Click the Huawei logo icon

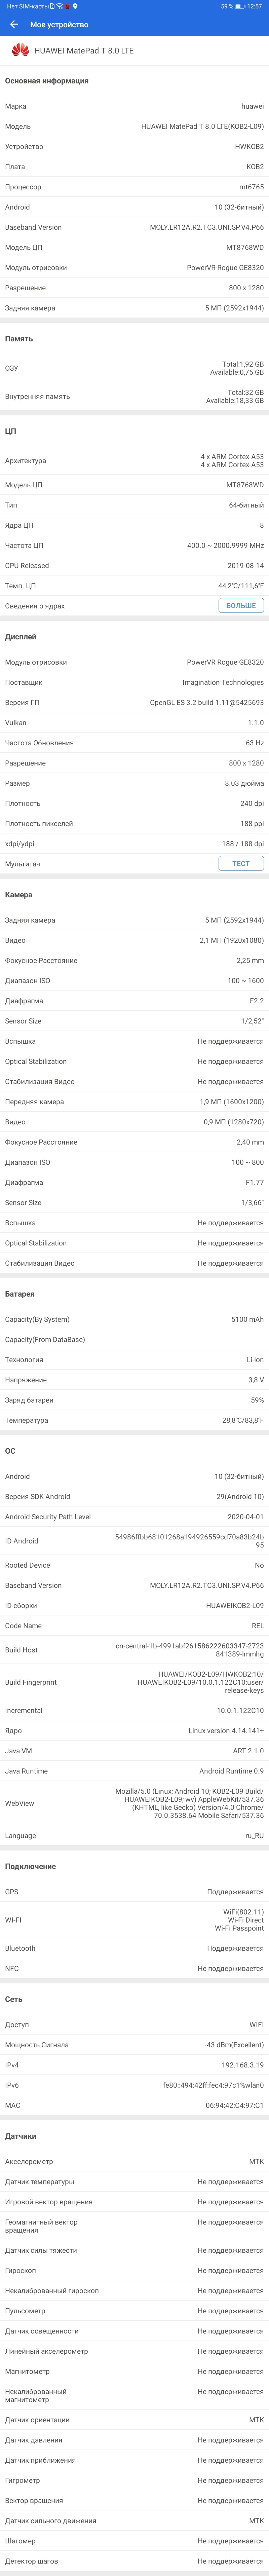click(20, 50)
